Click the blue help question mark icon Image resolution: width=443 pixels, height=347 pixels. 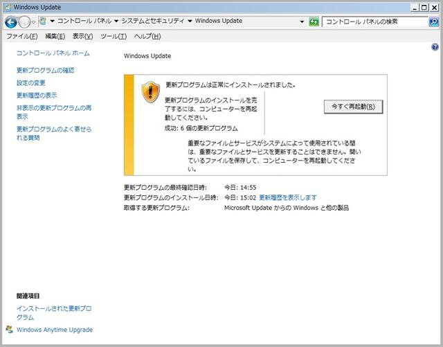435,47
